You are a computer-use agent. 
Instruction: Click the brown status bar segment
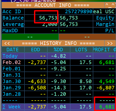[87, 37]
